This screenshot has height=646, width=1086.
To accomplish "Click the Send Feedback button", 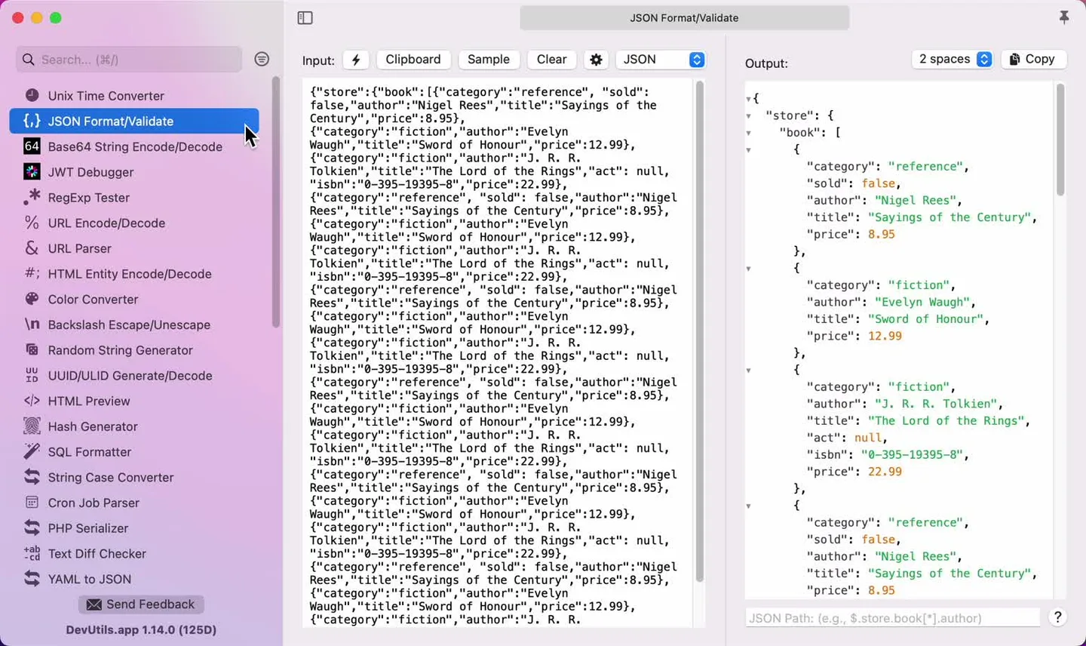I will pos(141,604).
